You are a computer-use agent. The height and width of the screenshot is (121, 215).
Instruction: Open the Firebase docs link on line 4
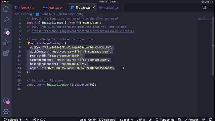tap(83, 31)
